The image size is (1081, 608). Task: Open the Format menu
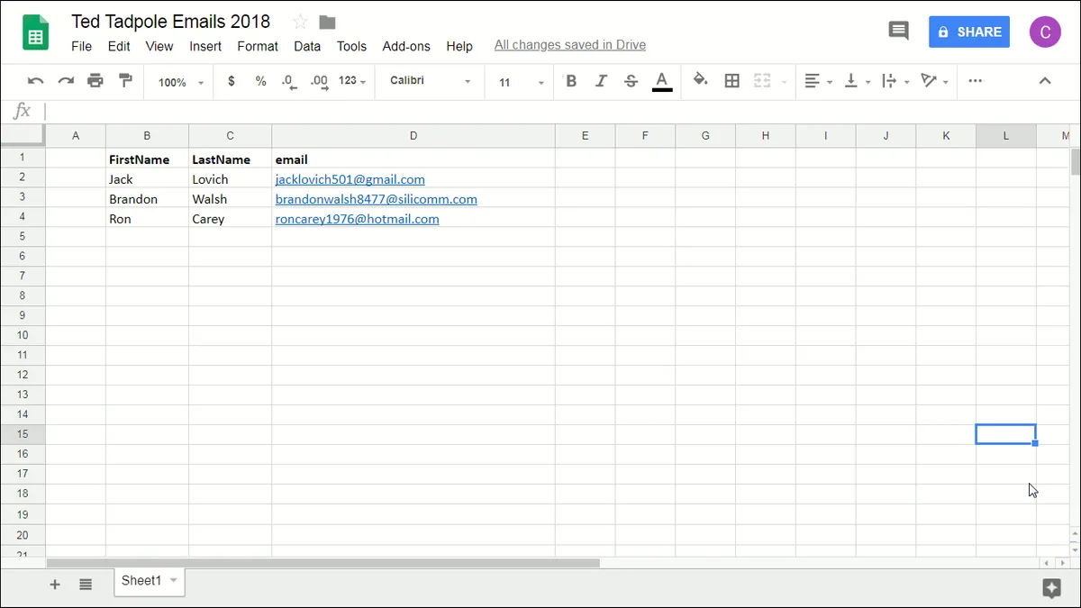tap(258, 46)
